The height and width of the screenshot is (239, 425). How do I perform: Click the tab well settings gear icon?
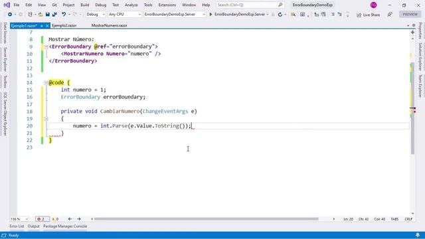(x=414, y=25)
